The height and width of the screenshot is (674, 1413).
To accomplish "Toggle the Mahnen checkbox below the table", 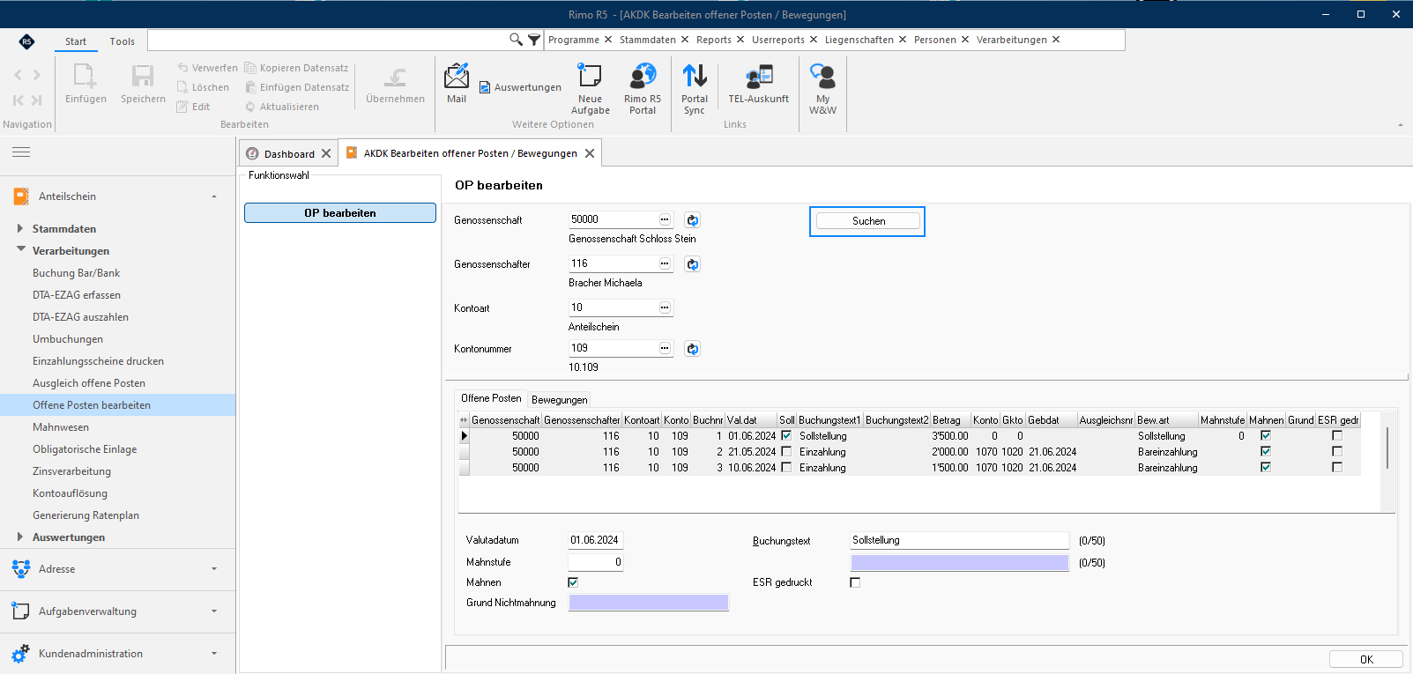I will tap(573, 582).
